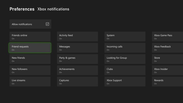Toggle the Allow notifications checkbox

click(x=47, y=24)
